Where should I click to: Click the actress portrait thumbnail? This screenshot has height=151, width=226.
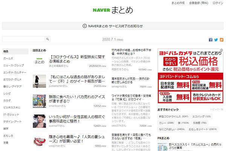tap(39, 121)
